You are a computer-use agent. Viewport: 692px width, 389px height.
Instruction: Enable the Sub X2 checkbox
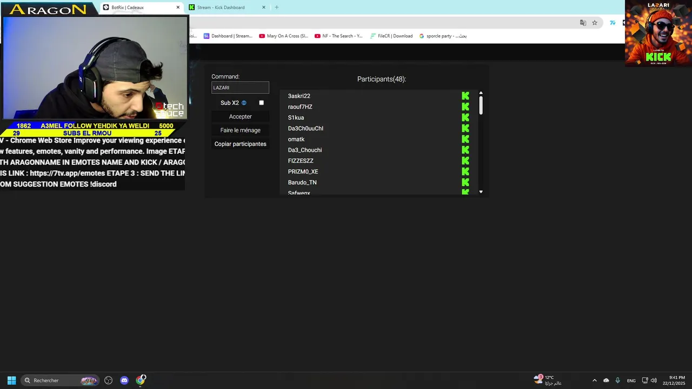[262, 103]
